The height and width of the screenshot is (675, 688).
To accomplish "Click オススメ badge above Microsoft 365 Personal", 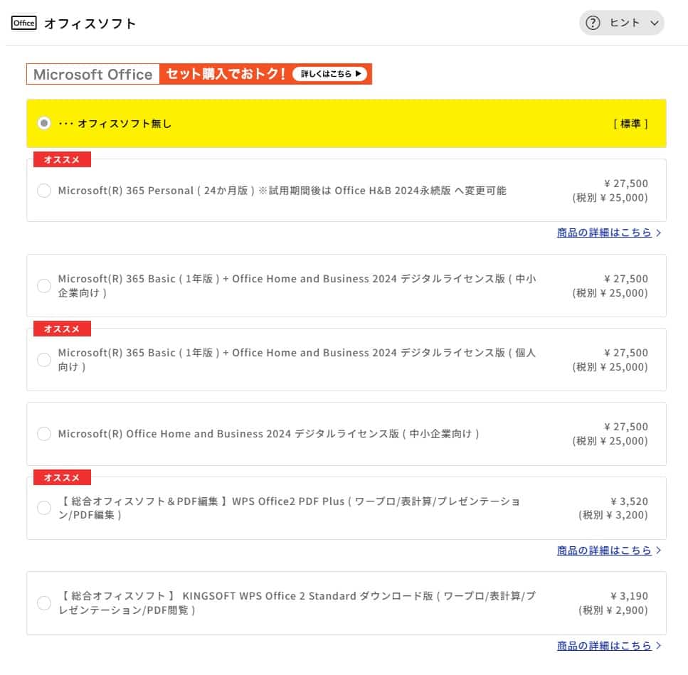I will pos(62,159).
